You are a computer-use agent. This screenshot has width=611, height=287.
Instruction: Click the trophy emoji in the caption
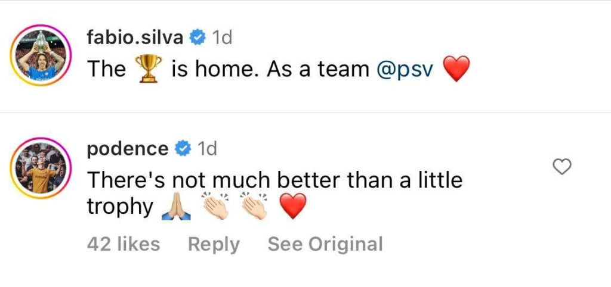(149, 70)
